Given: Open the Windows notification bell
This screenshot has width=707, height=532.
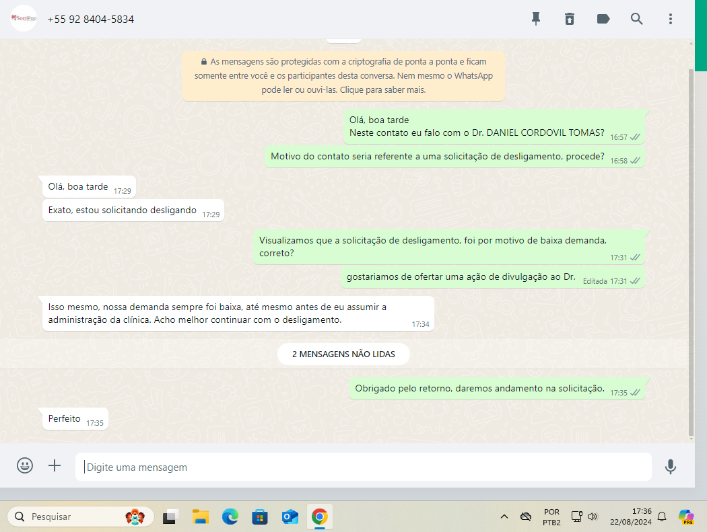Looking at the screenshot, I should pyautogui.click(x=662, y=517).
